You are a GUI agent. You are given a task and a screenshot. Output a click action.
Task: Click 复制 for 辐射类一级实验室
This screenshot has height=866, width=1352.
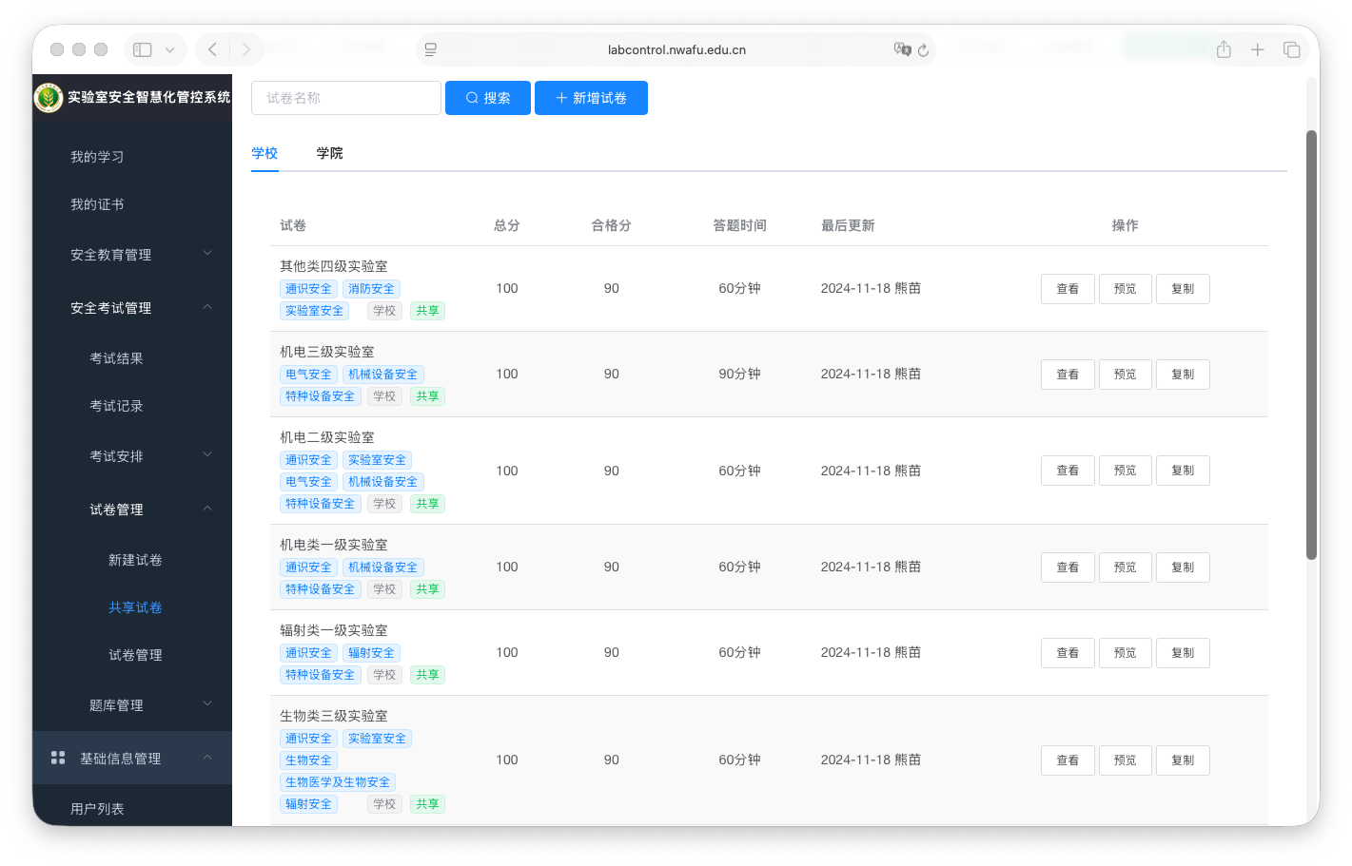coord(1183,653)
